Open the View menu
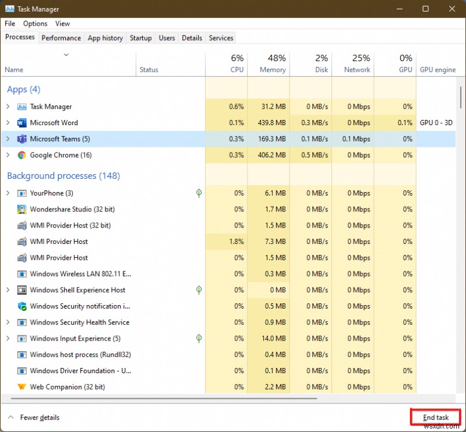This screenshot has width=466, height=432. [62, 24]
